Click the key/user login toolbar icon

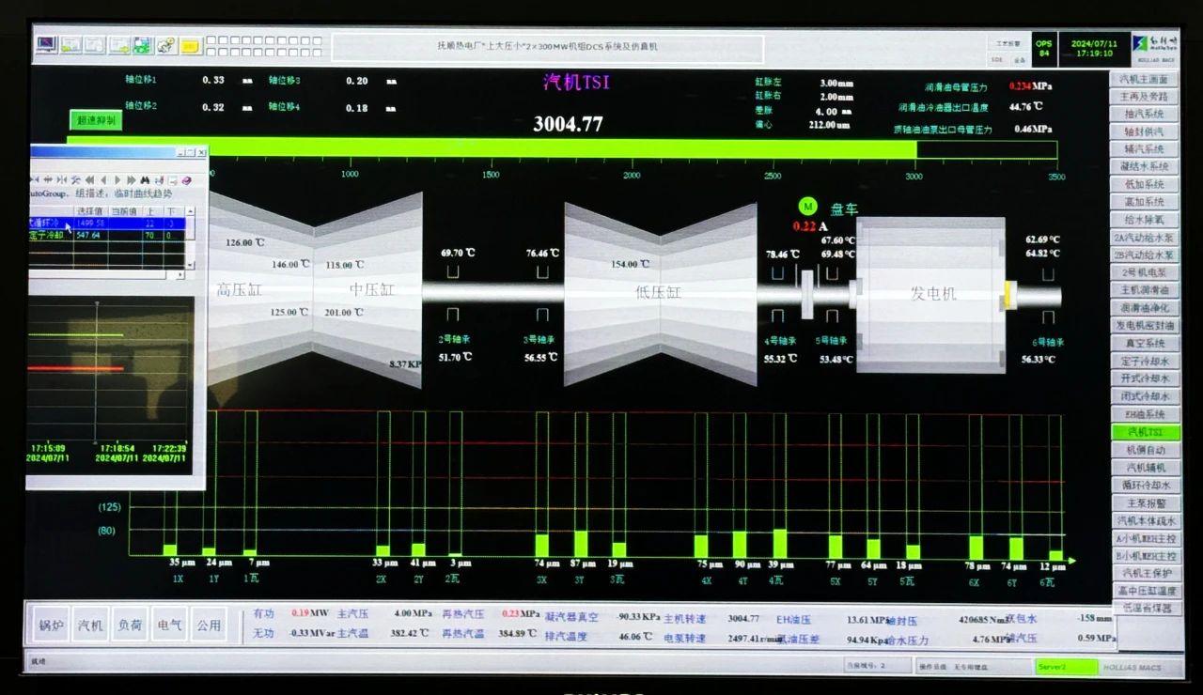pos(166,45)
